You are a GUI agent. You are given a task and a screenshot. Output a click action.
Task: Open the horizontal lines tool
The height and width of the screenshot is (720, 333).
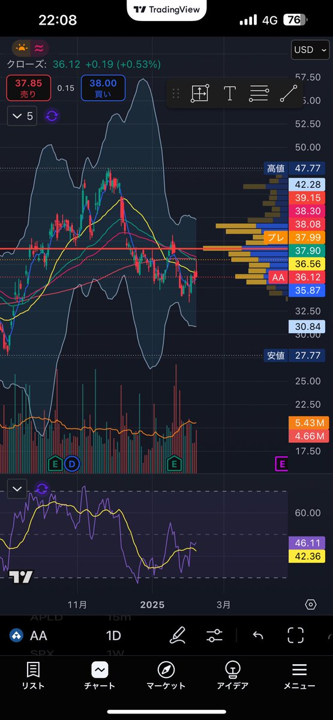pyautogui.click(x=259, y=93)
